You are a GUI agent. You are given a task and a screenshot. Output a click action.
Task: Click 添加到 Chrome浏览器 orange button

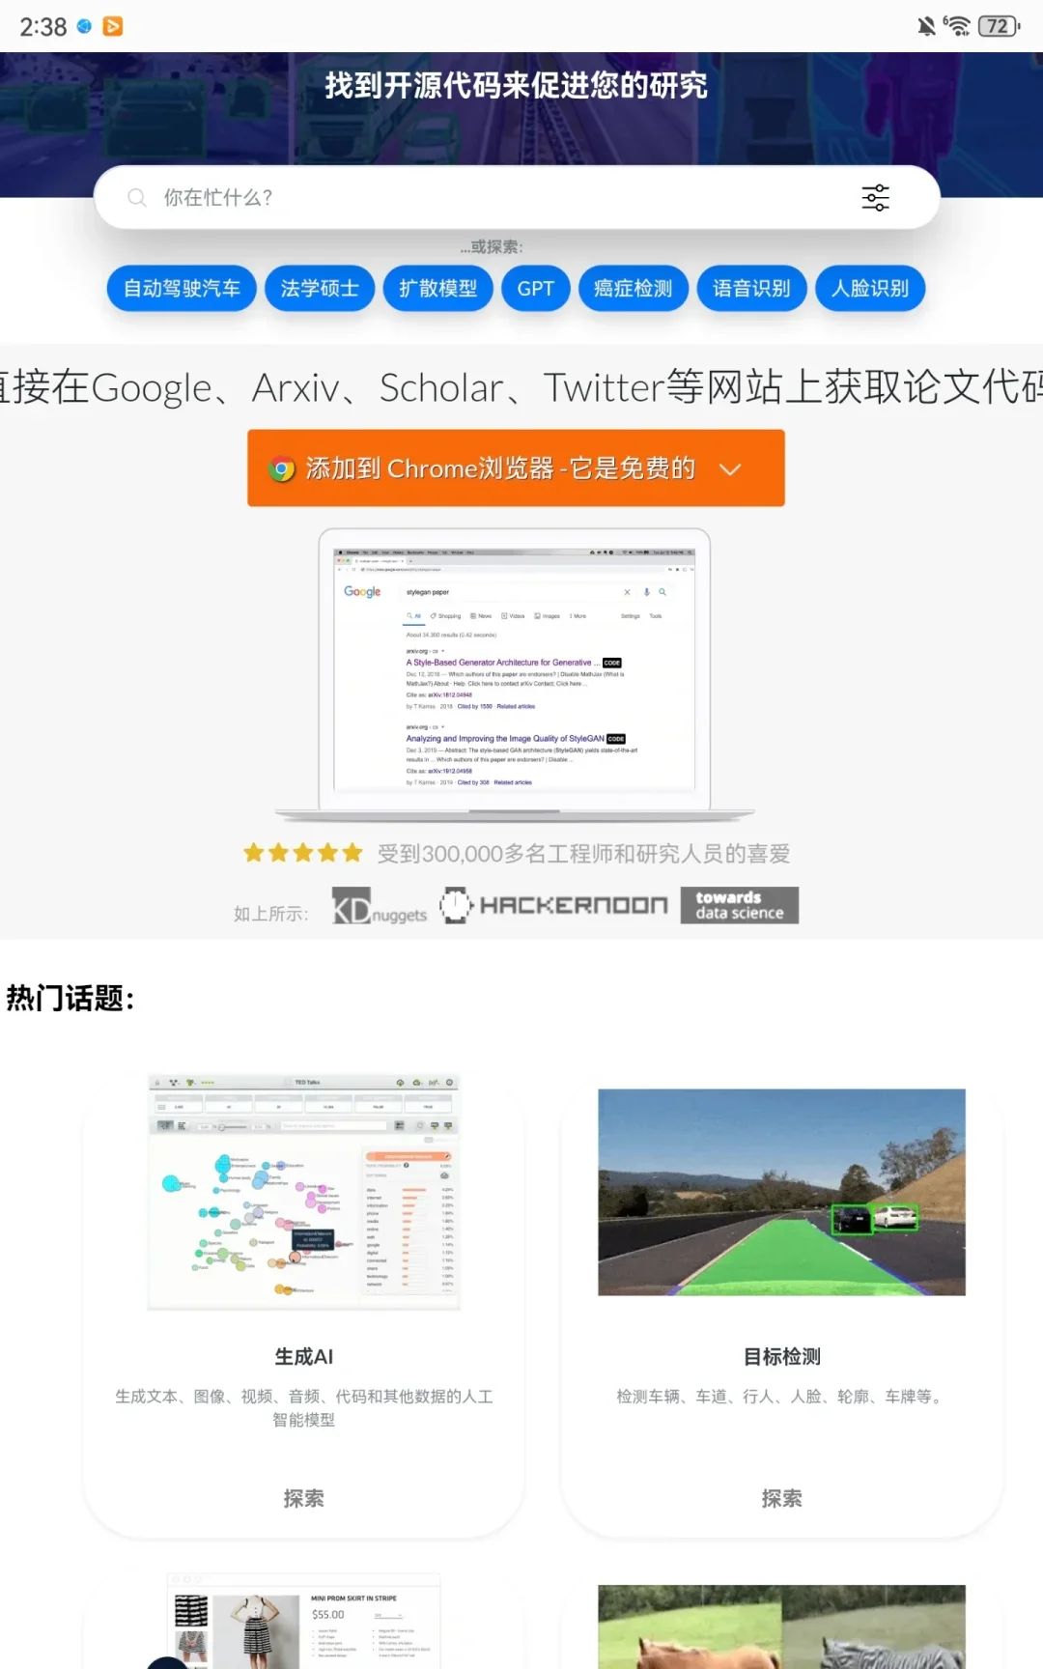pyautogui.click(x=516, y=468)
